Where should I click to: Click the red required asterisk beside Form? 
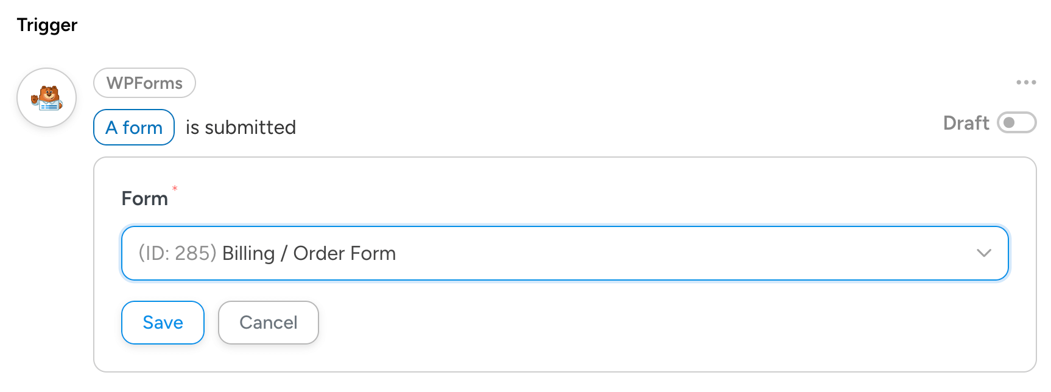click(x=175, y=189)
